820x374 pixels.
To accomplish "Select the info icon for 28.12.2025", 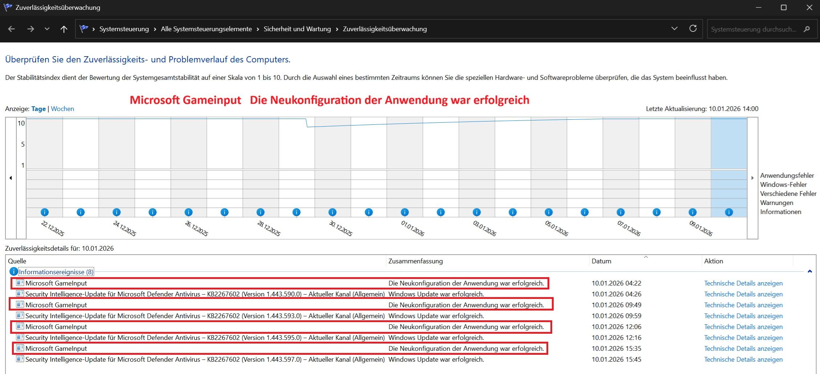I will (260, 212).
